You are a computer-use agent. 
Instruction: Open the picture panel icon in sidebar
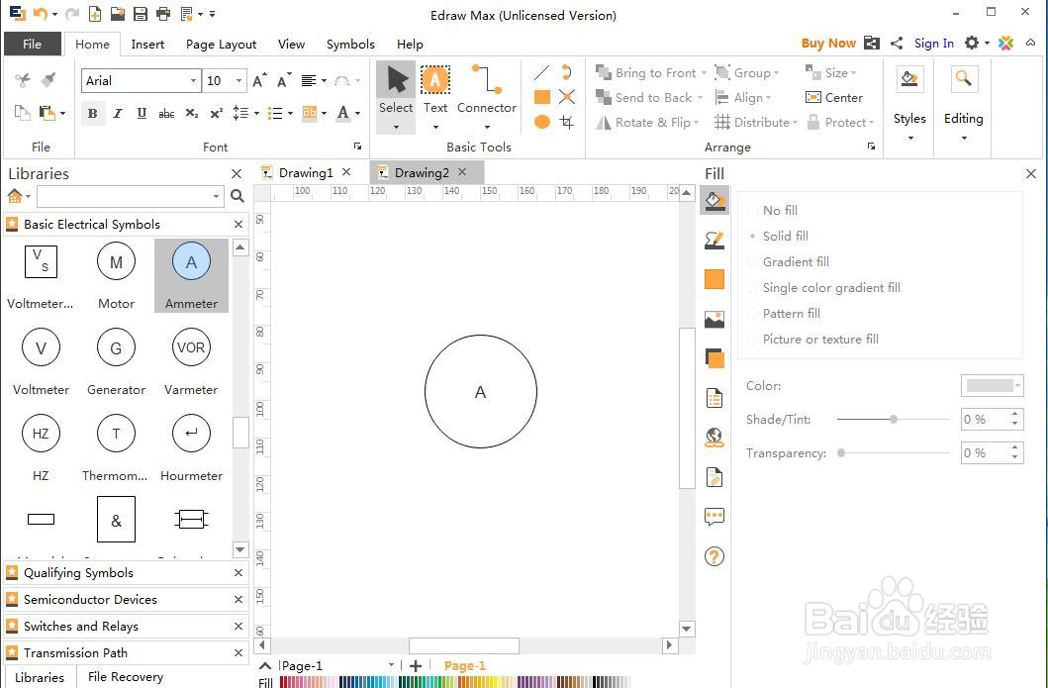pyautogui.click(x=715, y=319)
